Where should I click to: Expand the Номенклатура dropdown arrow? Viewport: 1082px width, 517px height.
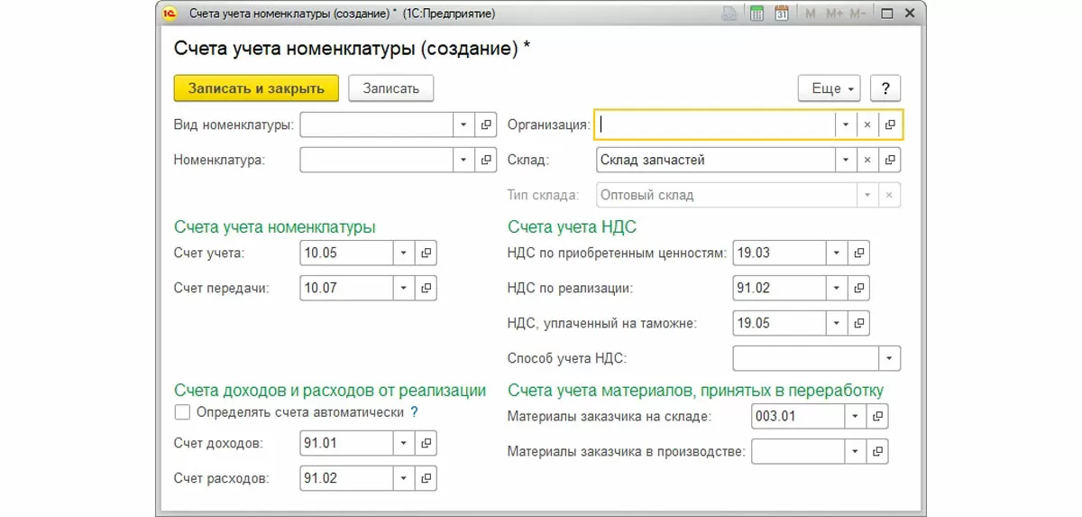point(463,160)
